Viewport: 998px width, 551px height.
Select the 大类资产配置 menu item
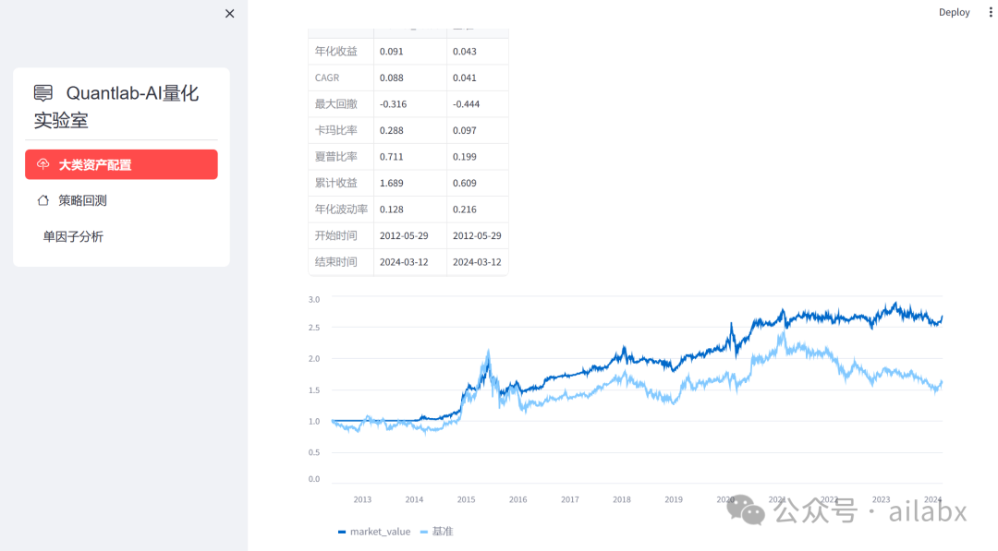(121, 164)
